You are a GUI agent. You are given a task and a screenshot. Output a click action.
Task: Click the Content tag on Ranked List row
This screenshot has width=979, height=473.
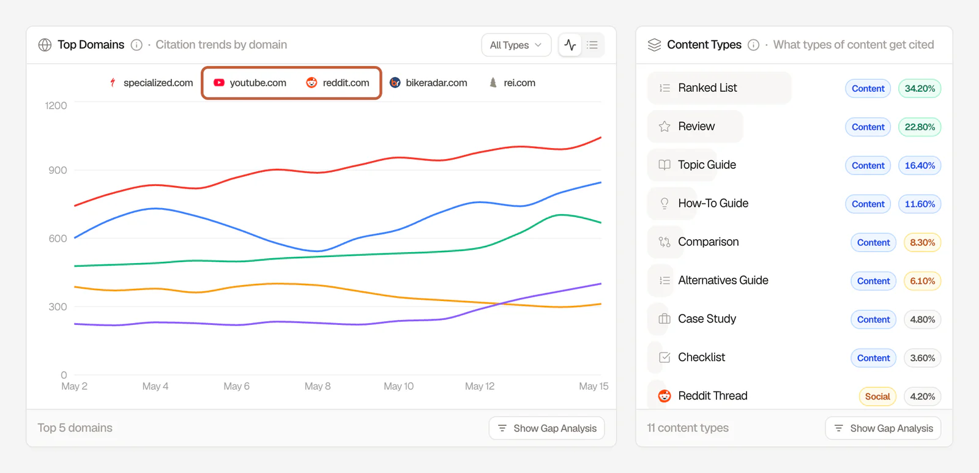coord(868,89)
